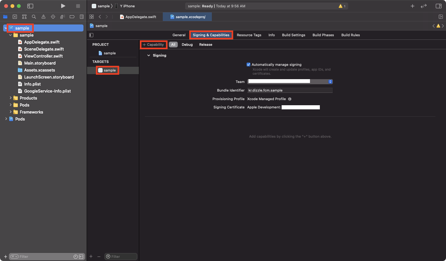This screenshot has width=446, height=261.
Task: Click the Stop button in toolbar
Action: click(x=78, y=6)
